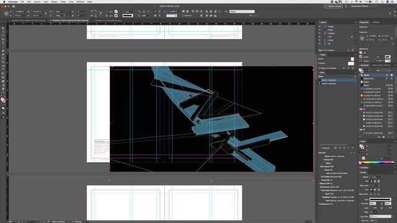Click the delete page trash icon in the Pages panel
The height and width of the screenshot is (223, 397).
point(353,68)
